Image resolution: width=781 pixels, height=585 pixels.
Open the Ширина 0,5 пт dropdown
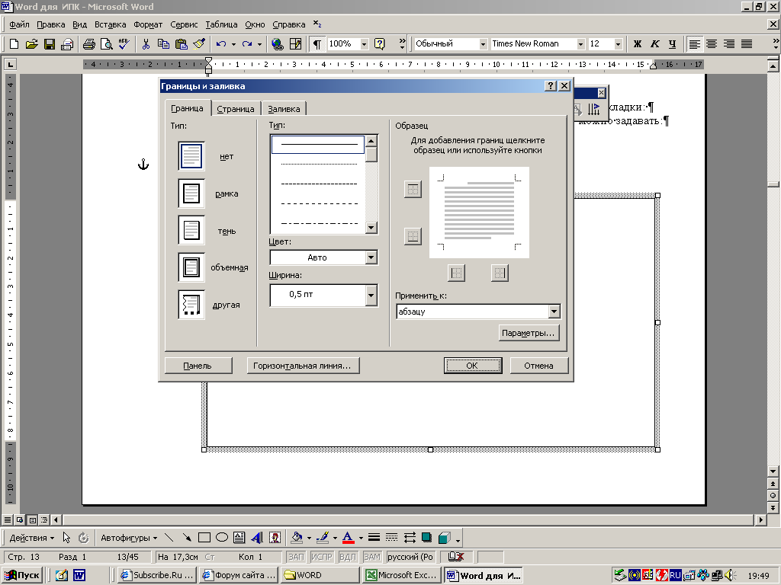coord(371,295)
